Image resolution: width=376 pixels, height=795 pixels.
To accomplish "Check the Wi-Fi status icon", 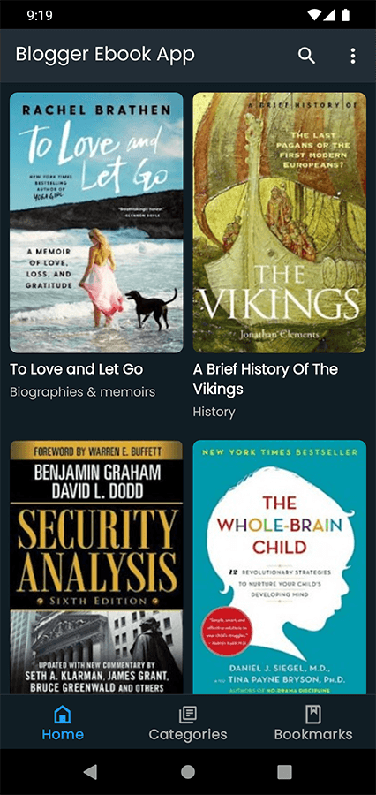I will coord(313,15).
